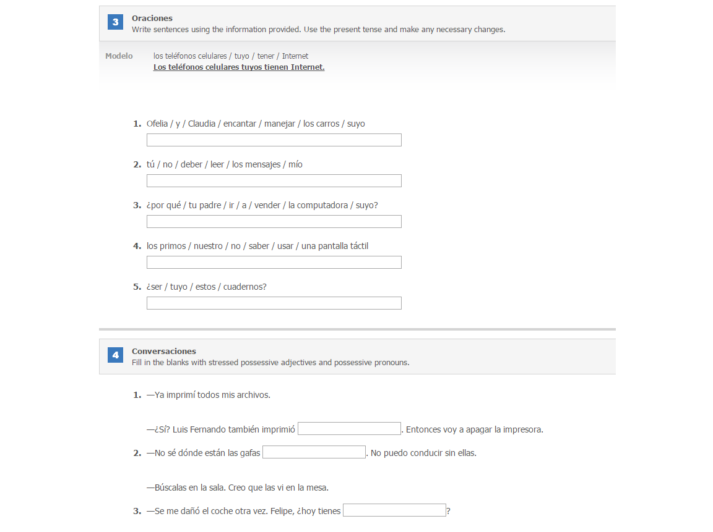713x532 pixels.
Task: Click blank after 'Luis Fernando también imprimió'
Action: pyautogui.click(x=349, y=429)
